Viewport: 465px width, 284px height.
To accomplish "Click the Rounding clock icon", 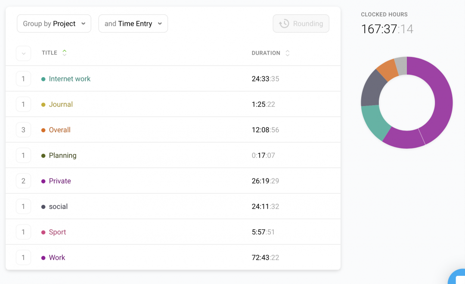I will [x=284, y=24].
